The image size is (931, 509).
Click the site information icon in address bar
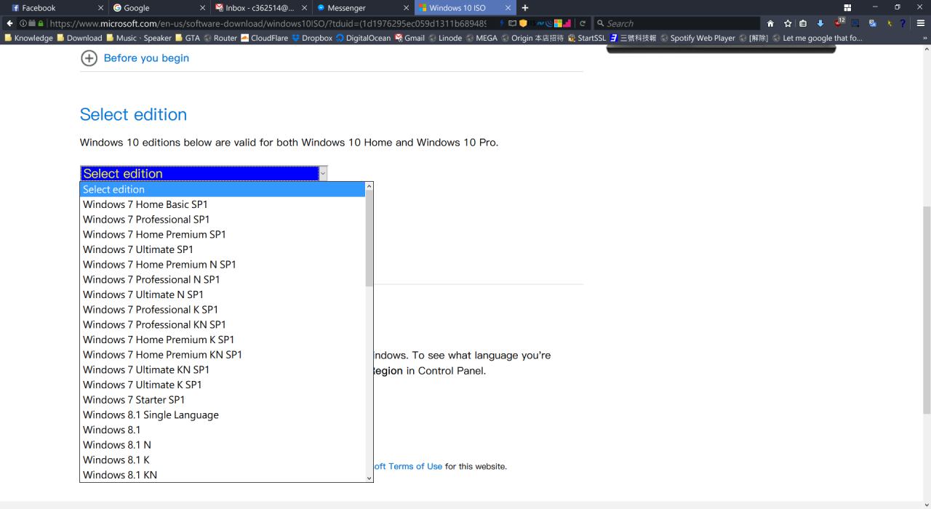coord(22,23)
